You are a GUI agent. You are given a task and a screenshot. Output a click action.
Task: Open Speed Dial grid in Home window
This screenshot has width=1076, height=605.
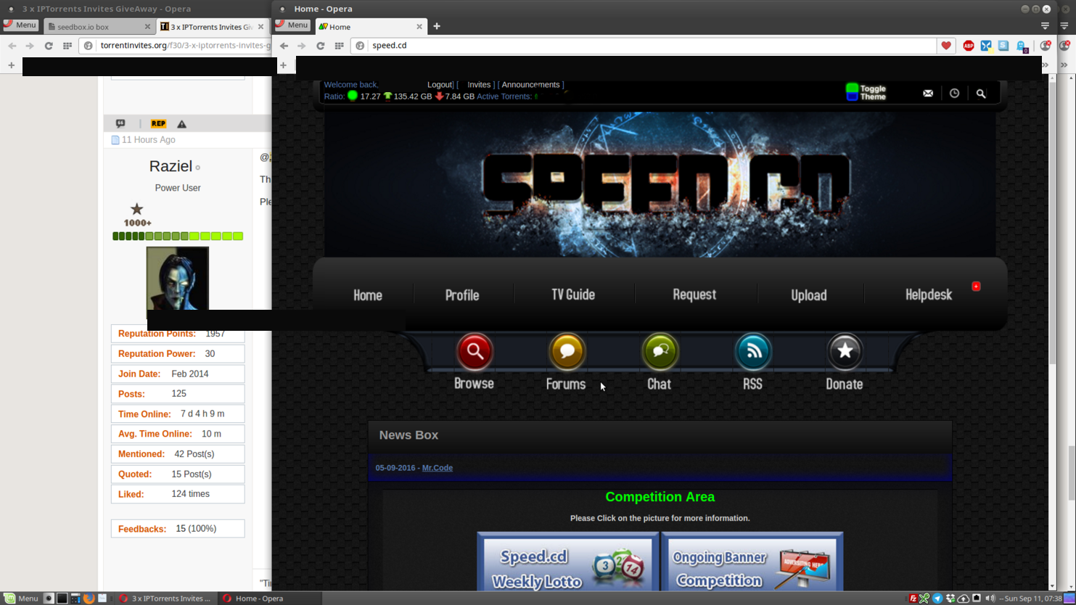point(339,46)
